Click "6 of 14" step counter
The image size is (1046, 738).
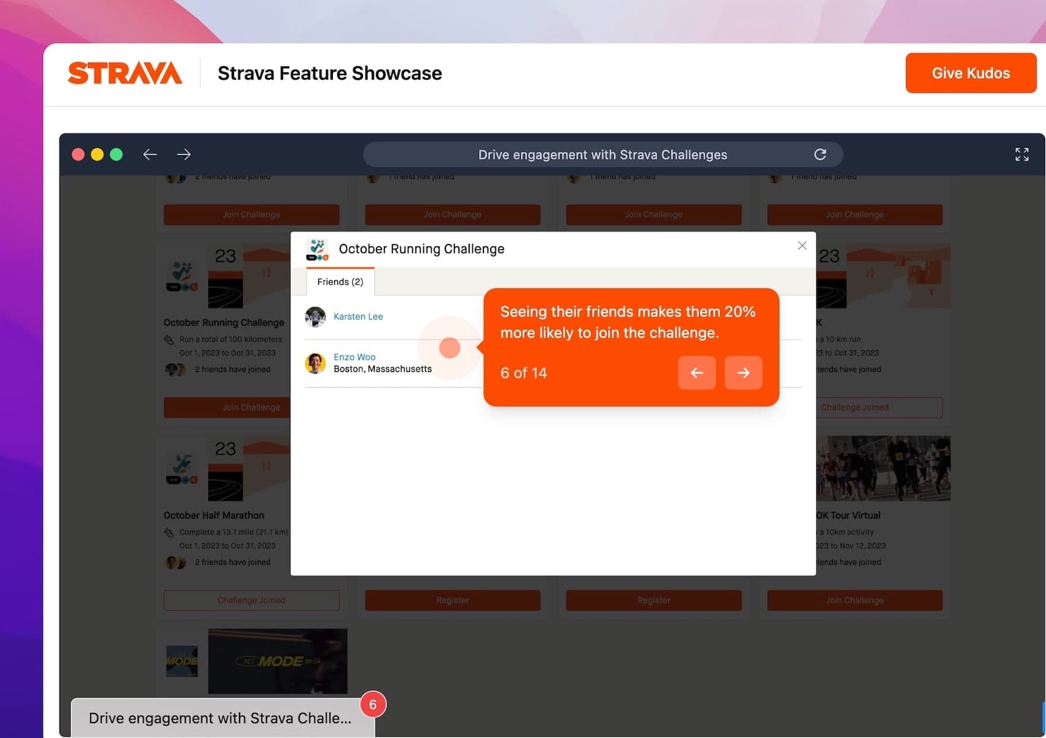[x=523, y=373]
